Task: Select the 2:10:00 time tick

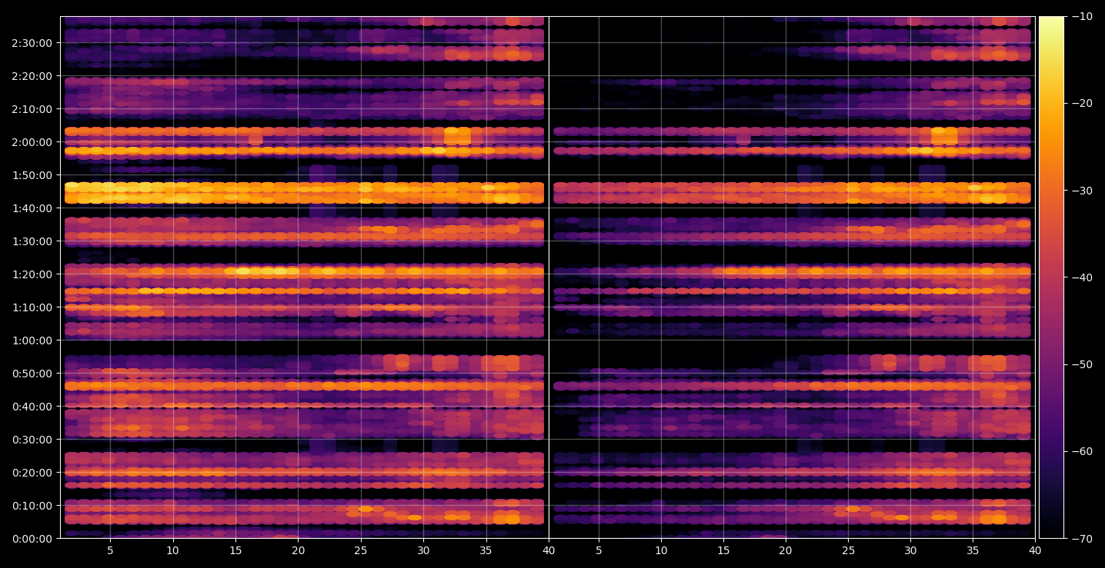Action: pos(32,109)
